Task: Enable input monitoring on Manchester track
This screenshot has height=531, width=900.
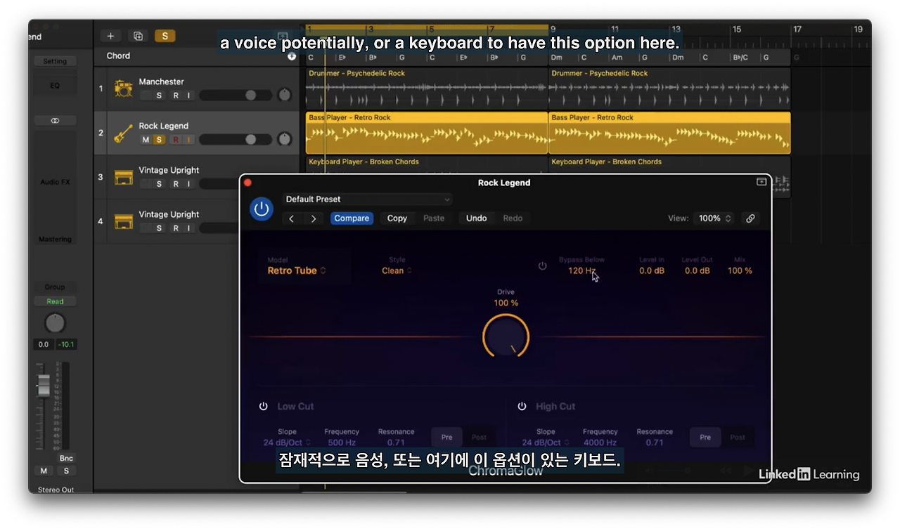Action: coord(188,96)
